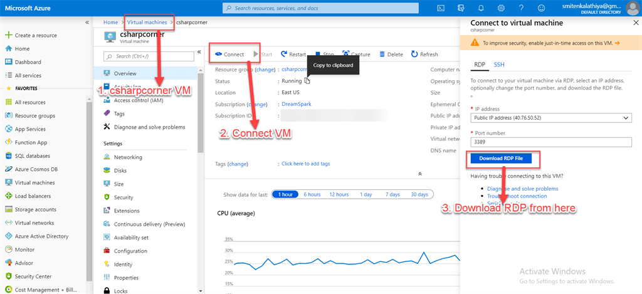
Task: Open notifications bell icon
Action: pyautogui.click(x=481, y=8)
